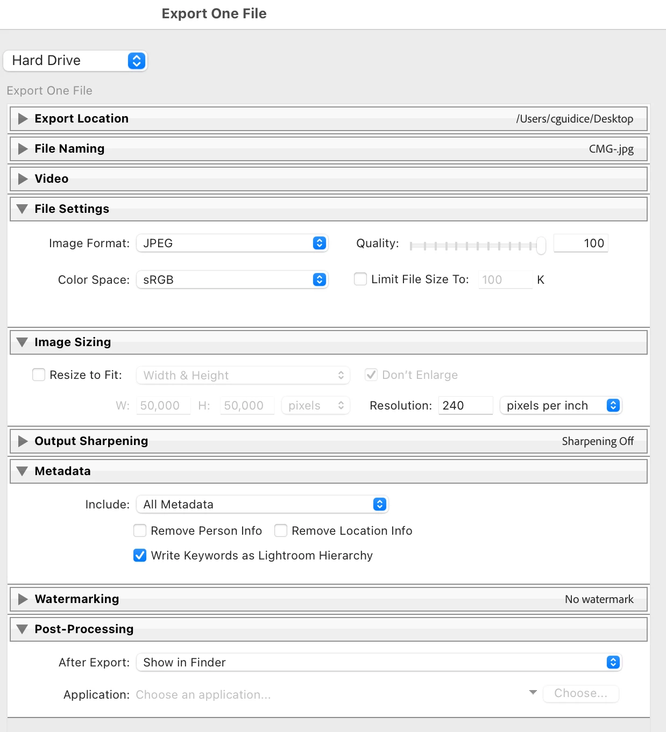Check the Remove Person Info checkbox
Image resolution: width=666 pixels, height=732 pixels.
tap(140, 531)
